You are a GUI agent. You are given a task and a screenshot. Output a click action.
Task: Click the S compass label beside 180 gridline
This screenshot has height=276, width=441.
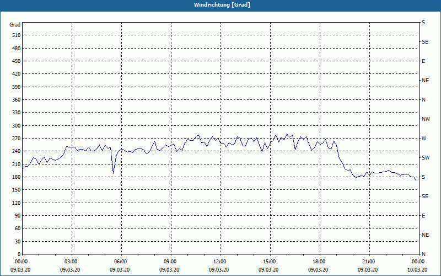(x=423, y=177)
